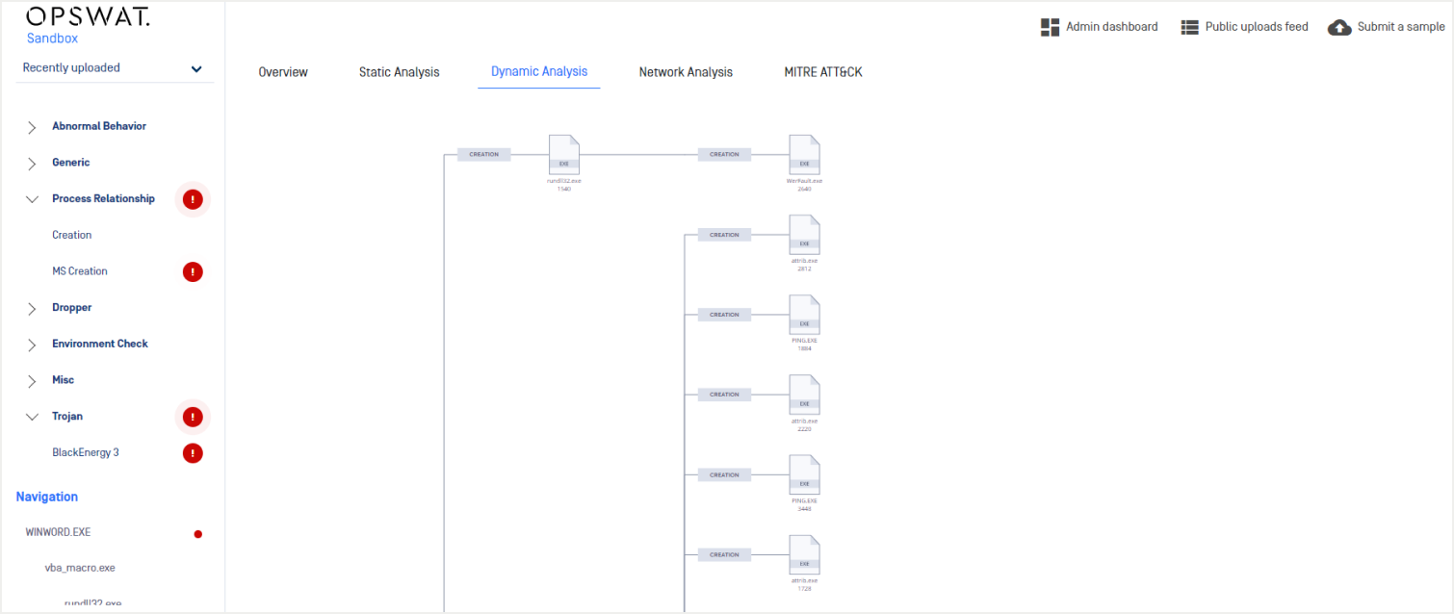This screenshot has height=614, width=1454.
Task: Select the rundll32.exe 1540 process node
Action: (564, 164)
